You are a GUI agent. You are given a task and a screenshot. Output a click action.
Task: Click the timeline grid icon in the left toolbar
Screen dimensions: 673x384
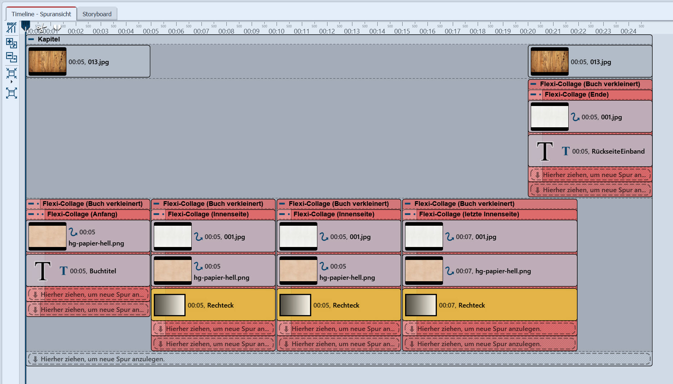[x=12, y=27]
